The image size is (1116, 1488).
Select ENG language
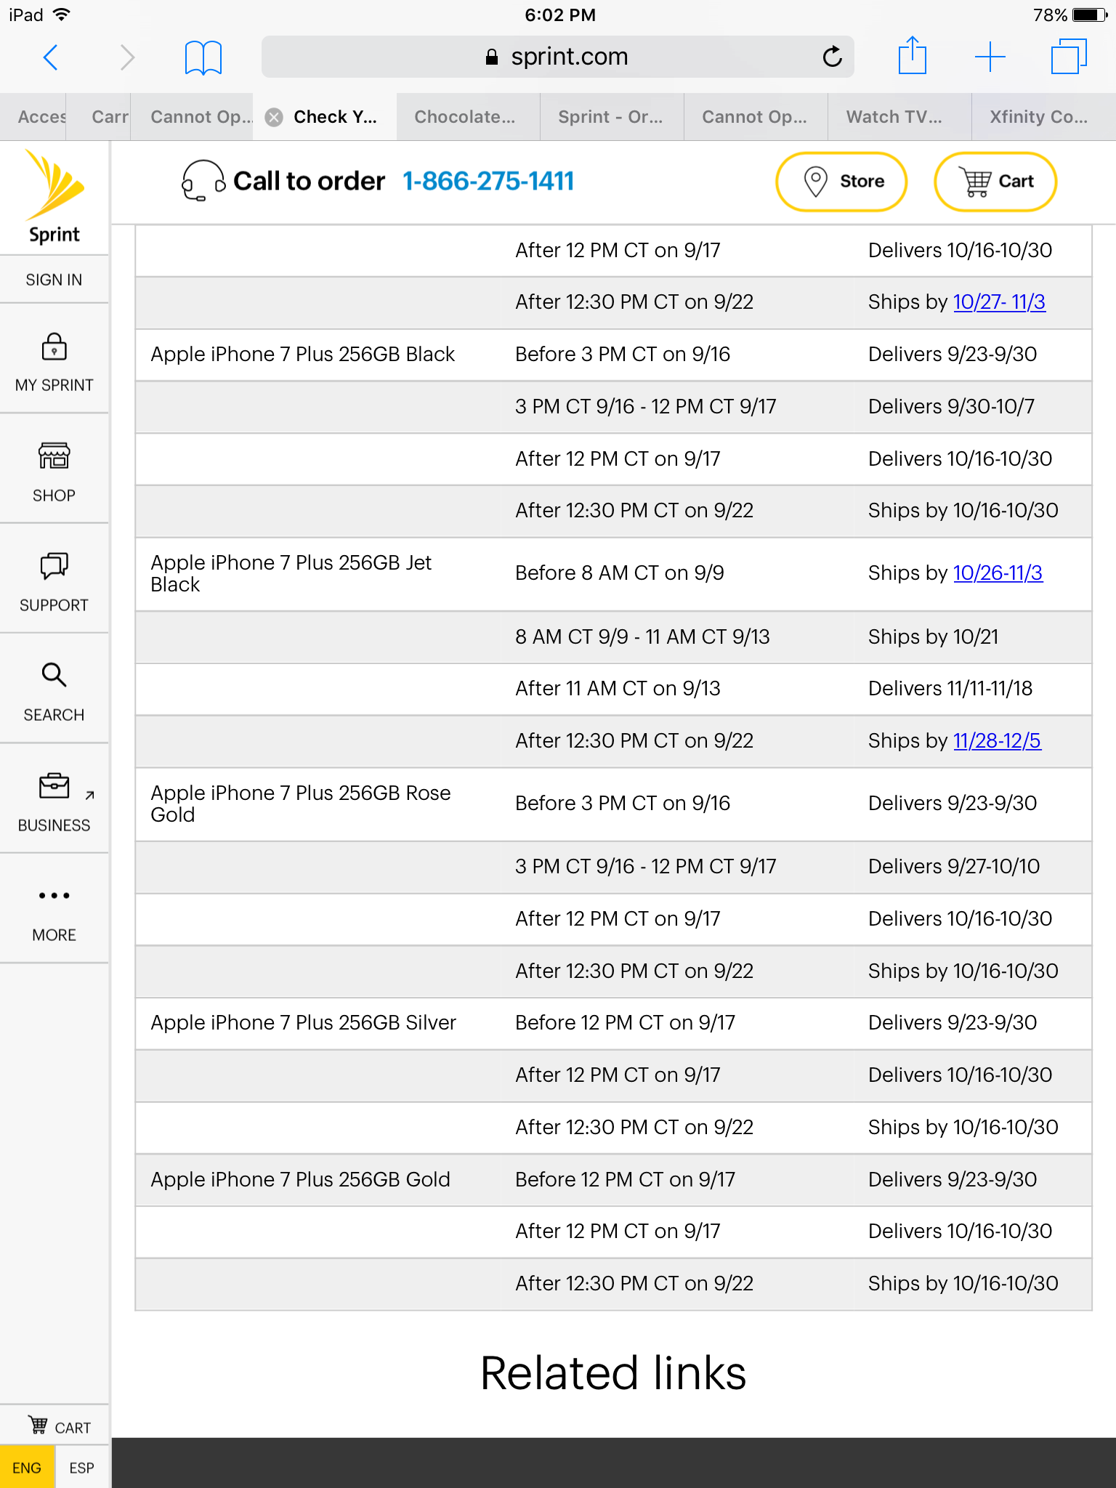[x=27, y=1467]
